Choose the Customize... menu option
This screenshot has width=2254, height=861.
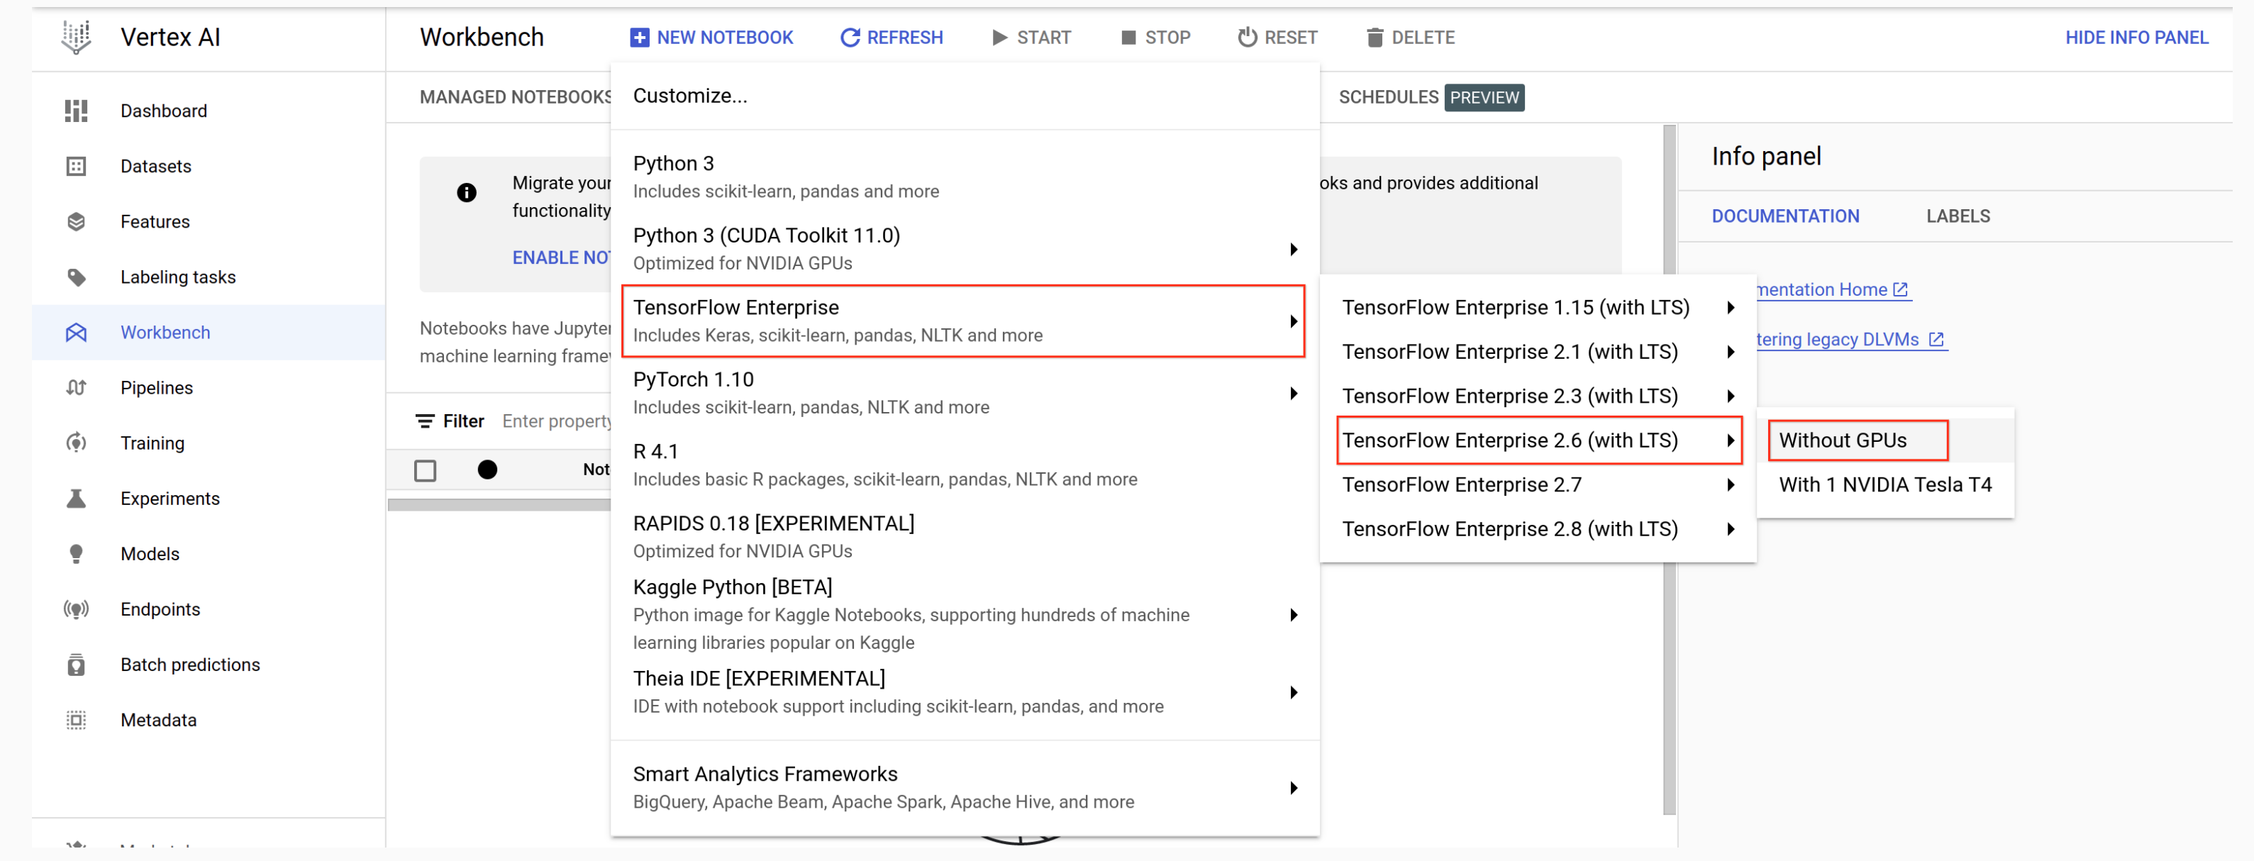pos(965,96)
